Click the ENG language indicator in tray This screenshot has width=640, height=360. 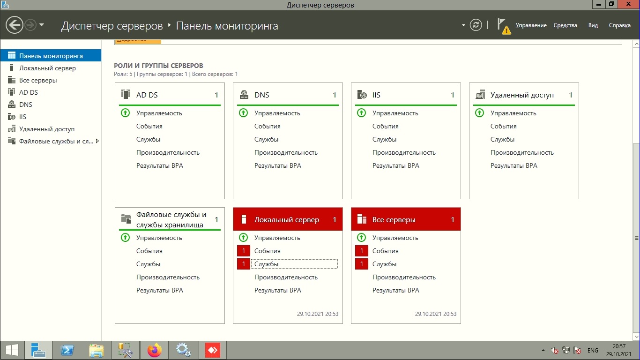(593, 350)
